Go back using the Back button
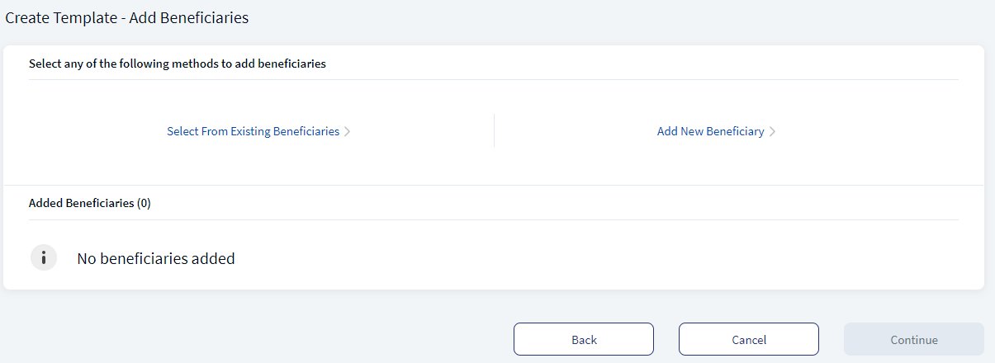 (x=584, y=339)
